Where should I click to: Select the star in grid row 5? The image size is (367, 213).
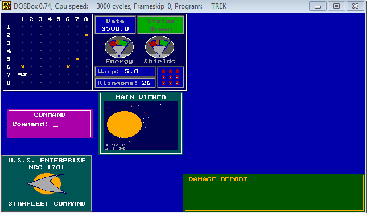(x=77, y=59)
